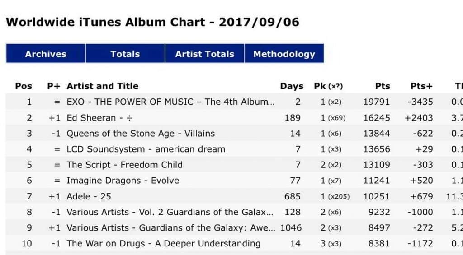Screen dimensions: 463x255
Task: Click the Days column header
Action: 292,86
